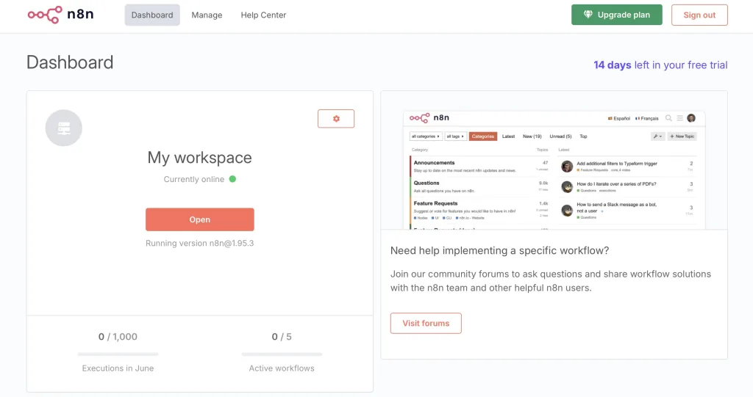The width and height of the screenshot is (753, 397).
Task: Open the Dashboard tab
Action: [x=152, y=15]
